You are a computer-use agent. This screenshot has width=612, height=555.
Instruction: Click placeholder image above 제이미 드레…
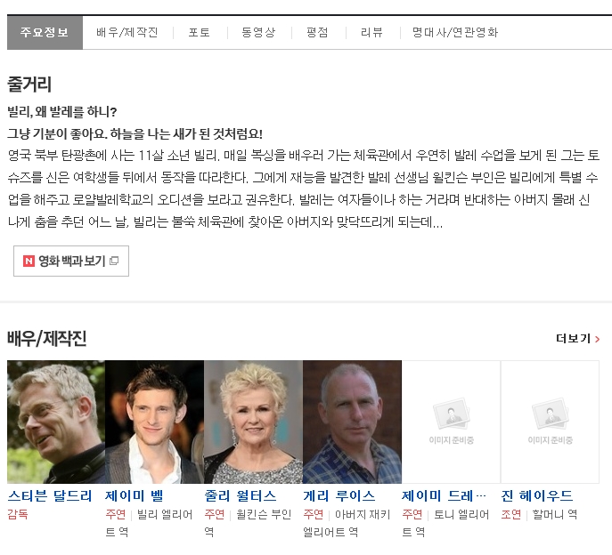coord(451,422)
